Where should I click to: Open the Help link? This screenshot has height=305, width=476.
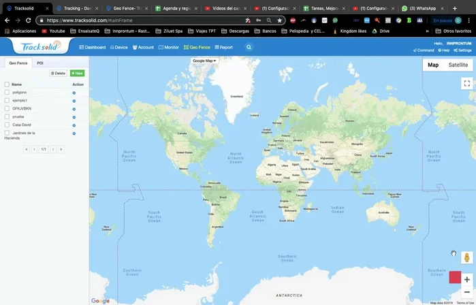444,50
